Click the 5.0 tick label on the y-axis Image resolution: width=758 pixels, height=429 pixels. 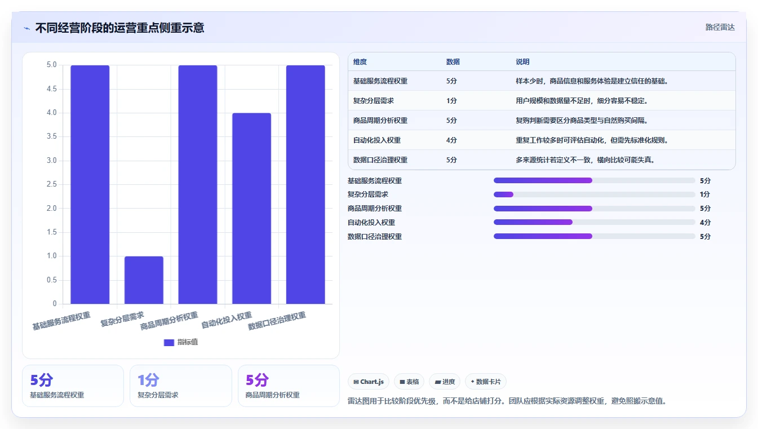pyautogui.click(x=51, y=65)
